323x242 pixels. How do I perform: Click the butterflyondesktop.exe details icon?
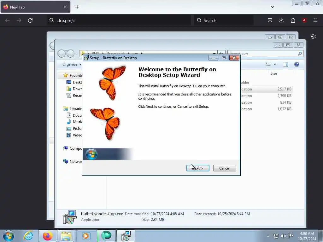click(70, 217)
